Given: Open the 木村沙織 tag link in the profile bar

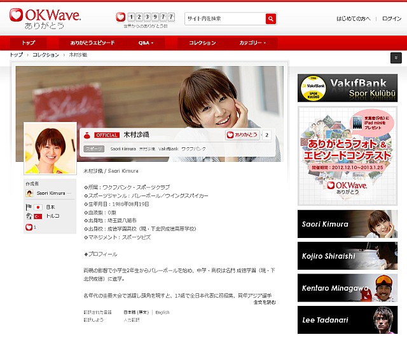Looking at the screenshot, I should click(x=147, y=149).
